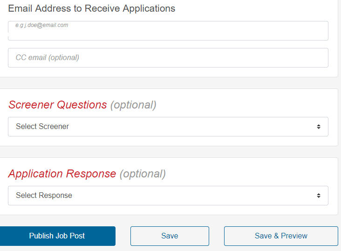Screen dimensions: 341x251
Task: Click the up-down arrow icon on Select Screener
Action: click(319, 127)
